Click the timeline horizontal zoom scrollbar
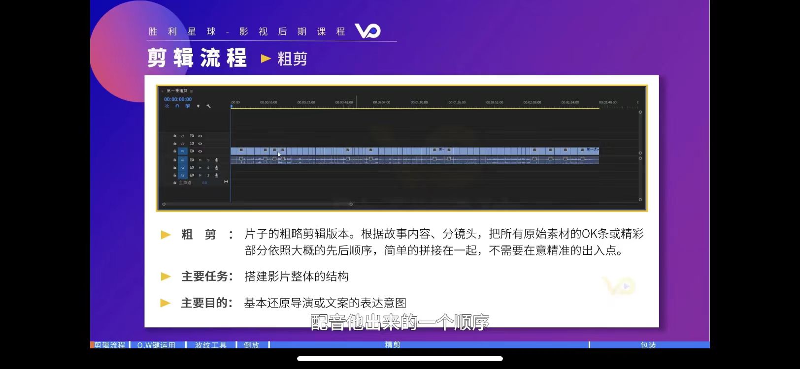 coord(257,204)
